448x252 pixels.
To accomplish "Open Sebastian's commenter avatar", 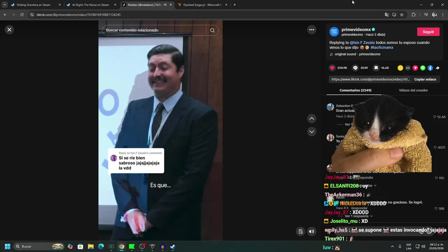I will point(330,107).
